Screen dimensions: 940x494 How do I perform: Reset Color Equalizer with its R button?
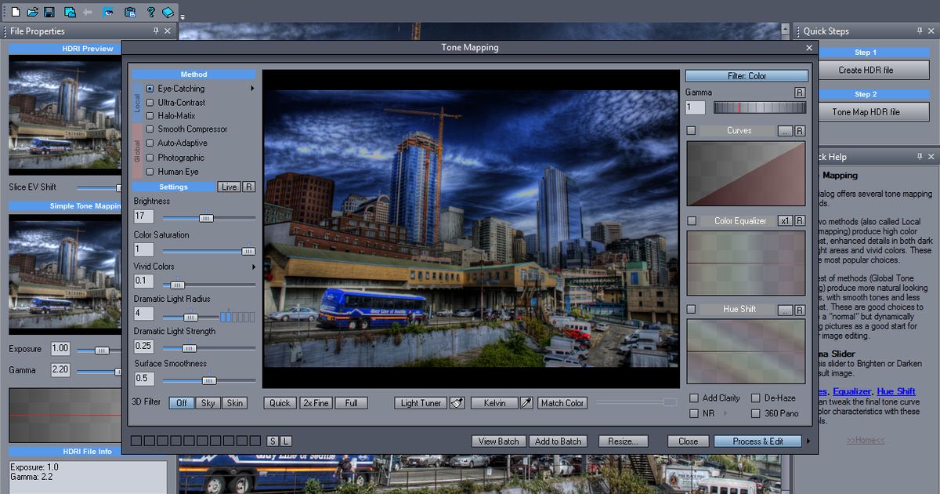coord(800,221)
